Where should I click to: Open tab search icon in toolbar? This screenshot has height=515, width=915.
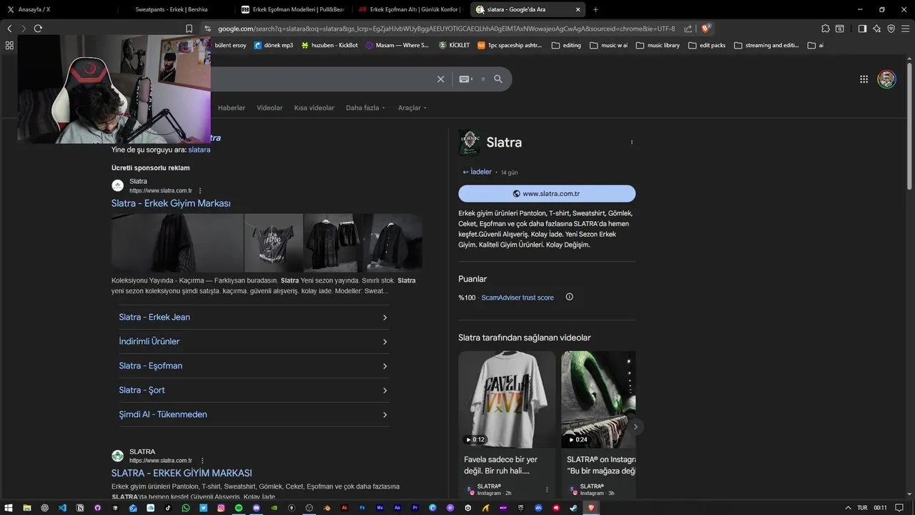840,29
